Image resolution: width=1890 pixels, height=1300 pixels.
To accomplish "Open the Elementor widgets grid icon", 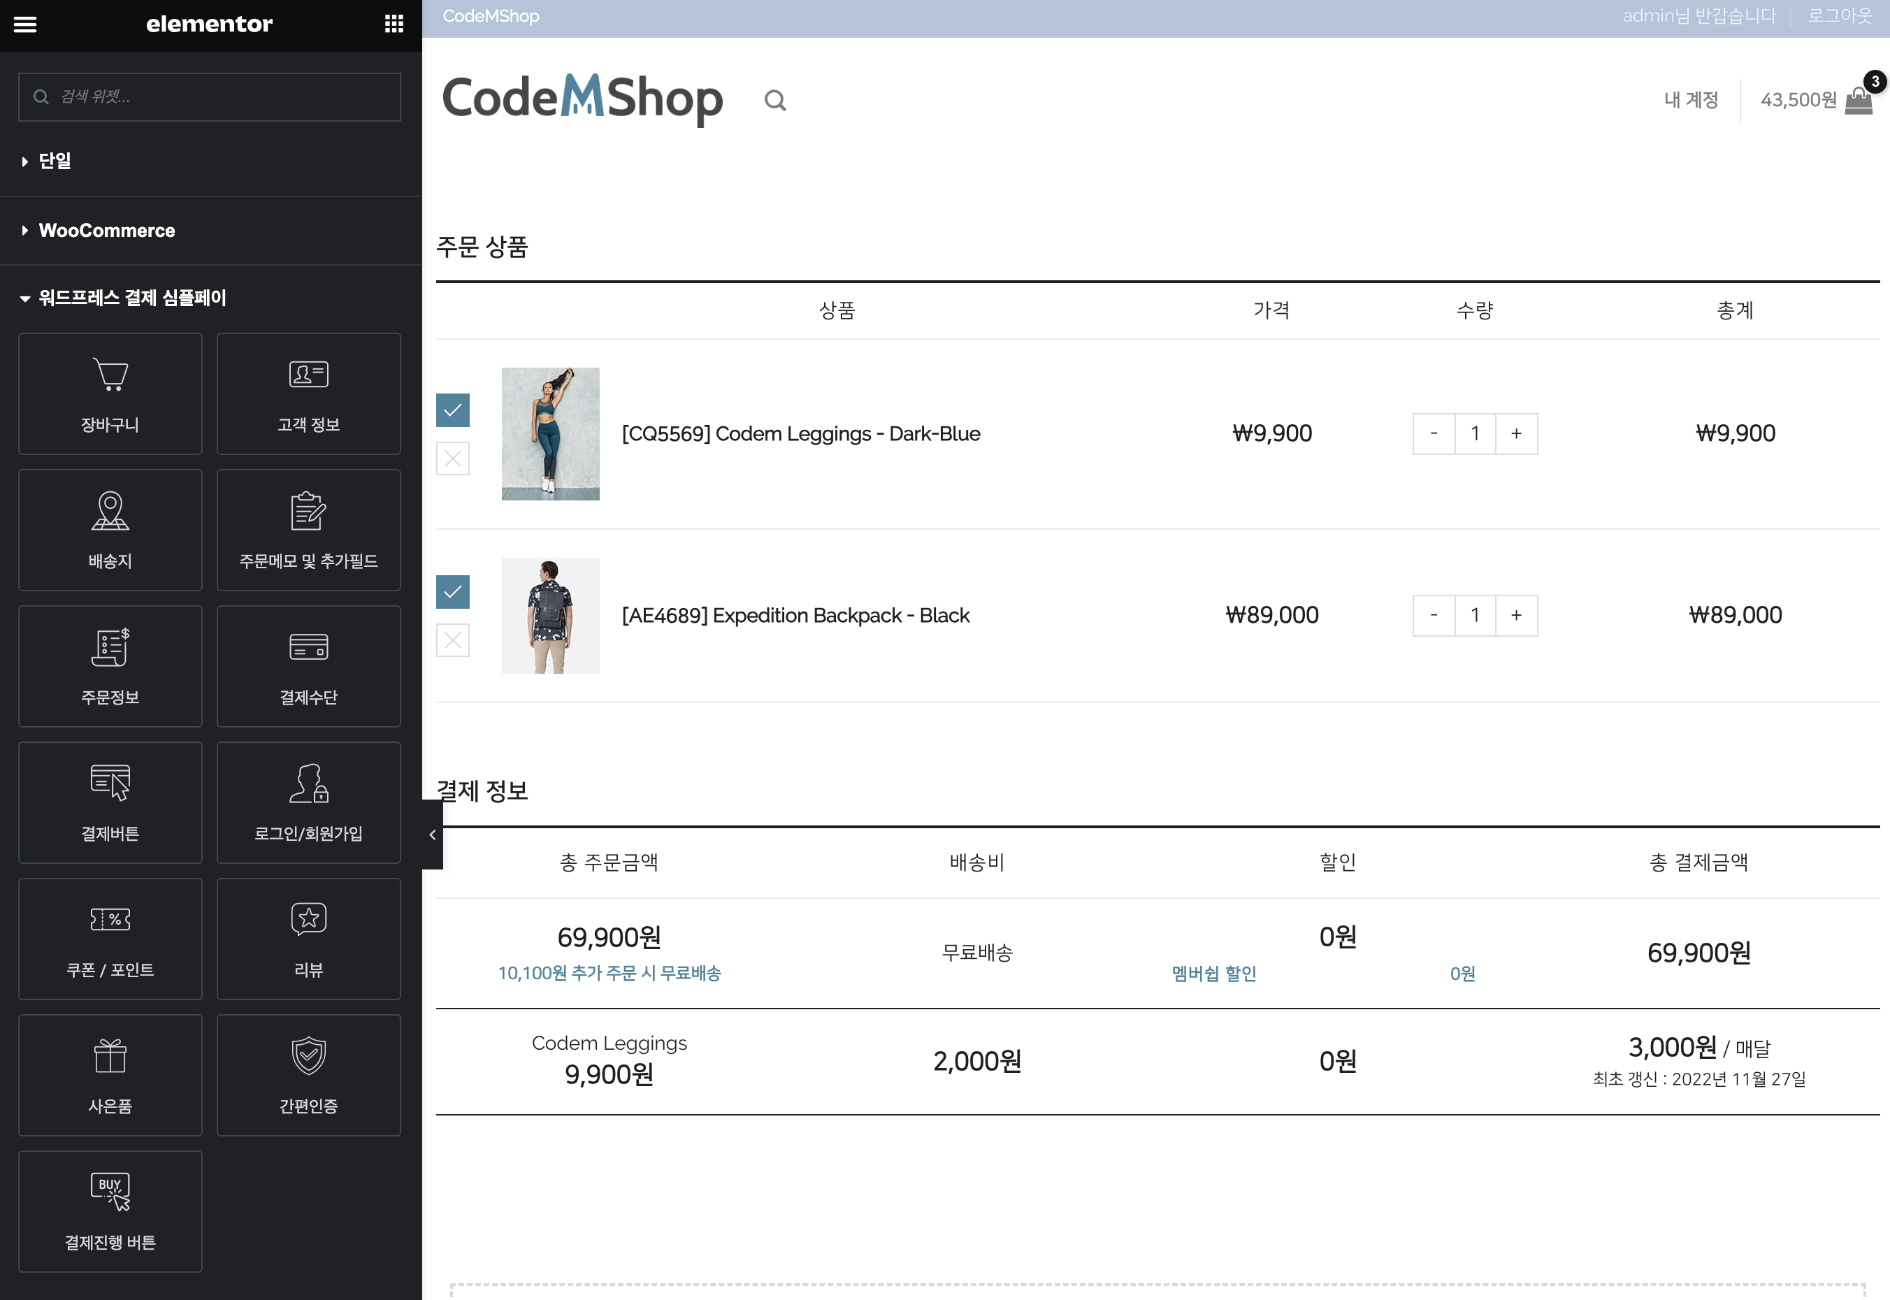I will (394, 24).
